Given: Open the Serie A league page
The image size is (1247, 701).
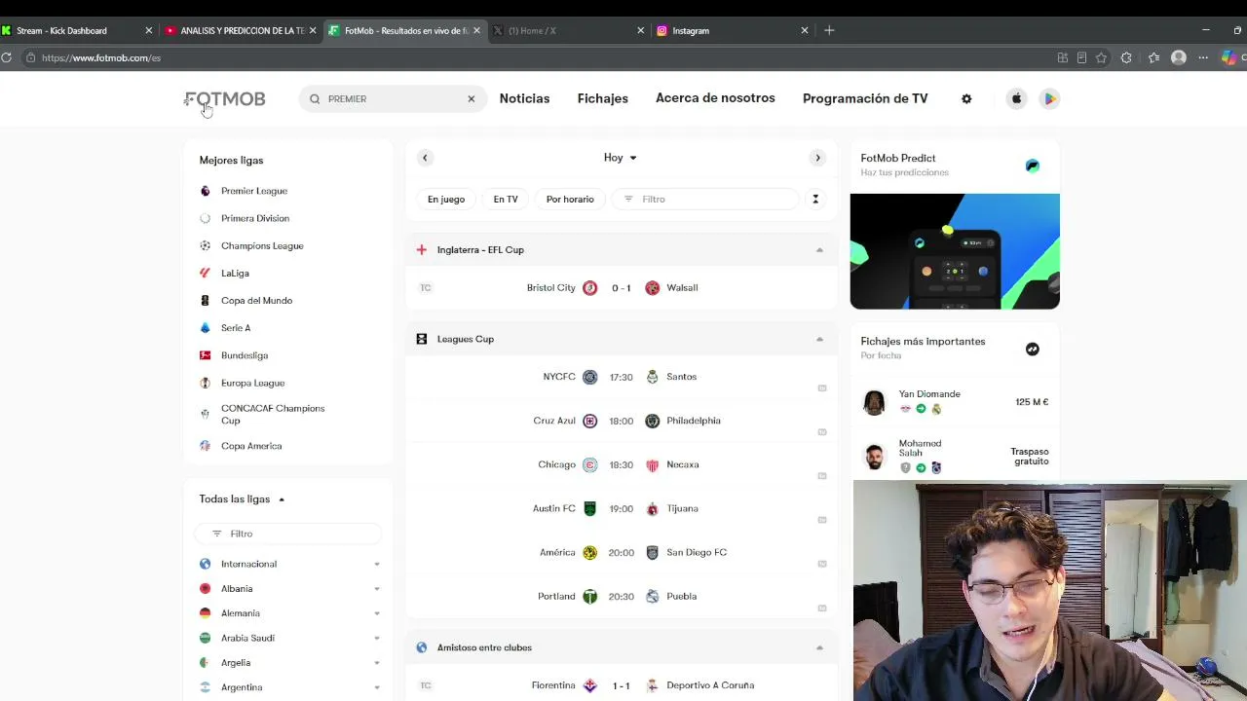Looking at the screenshot, I should (236, 328).
